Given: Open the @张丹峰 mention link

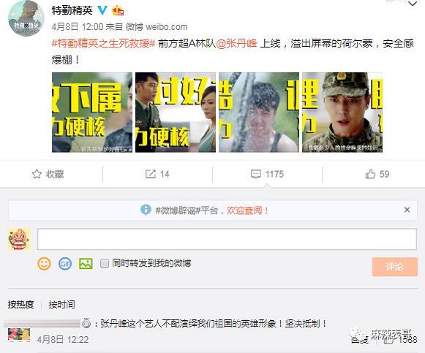Looking at the screenshot, I should pyautogui.click(x=236, y=43).
